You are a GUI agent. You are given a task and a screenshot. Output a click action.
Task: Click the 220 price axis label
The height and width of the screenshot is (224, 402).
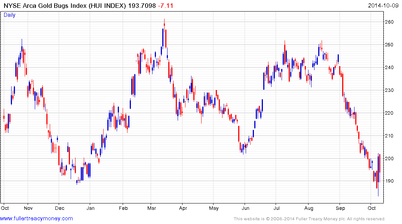coord(389,113)
